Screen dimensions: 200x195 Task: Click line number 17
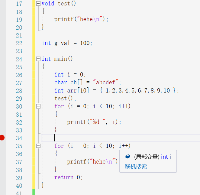[19, 4]
